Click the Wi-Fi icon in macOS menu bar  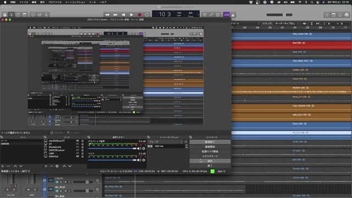click(300, 2)
